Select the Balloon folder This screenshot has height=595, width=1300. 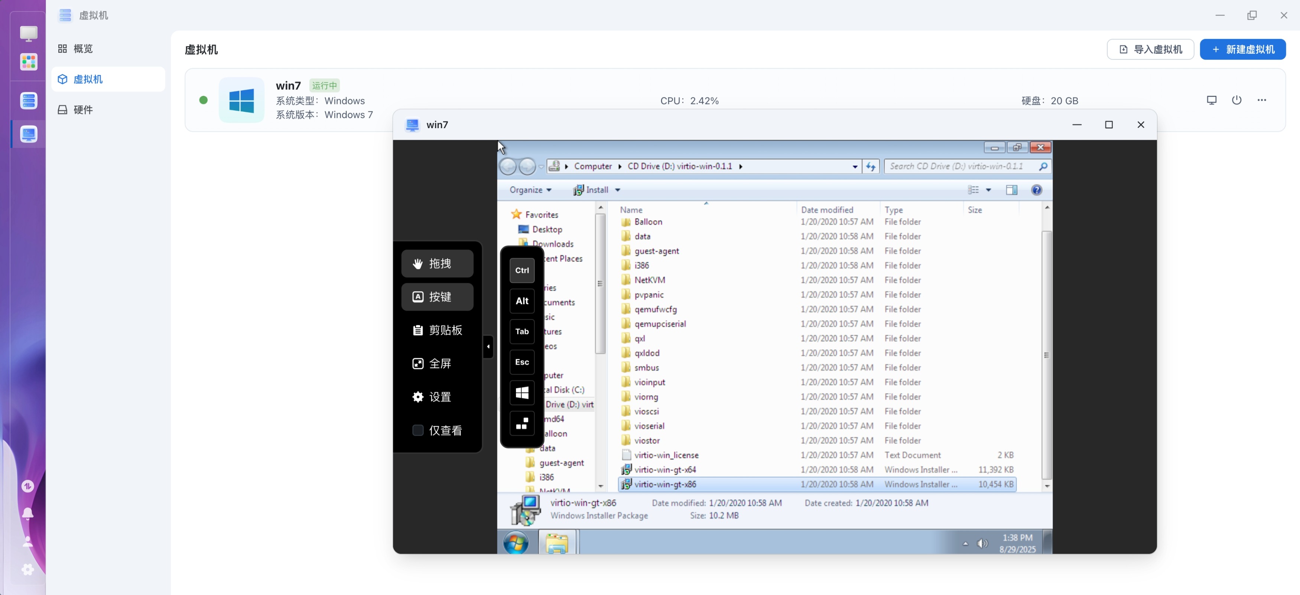(648, 222)
